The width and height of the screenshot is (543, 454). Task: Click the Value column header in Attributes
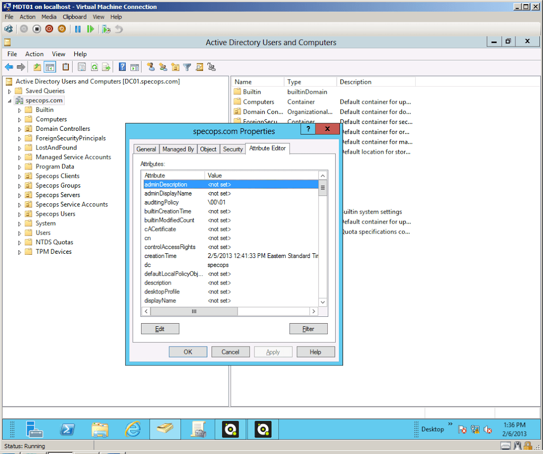point(261,175)
